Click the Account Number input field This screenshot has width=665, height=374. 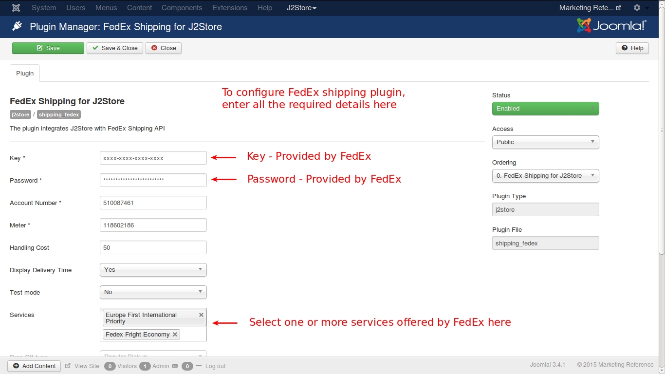point(153,203)
